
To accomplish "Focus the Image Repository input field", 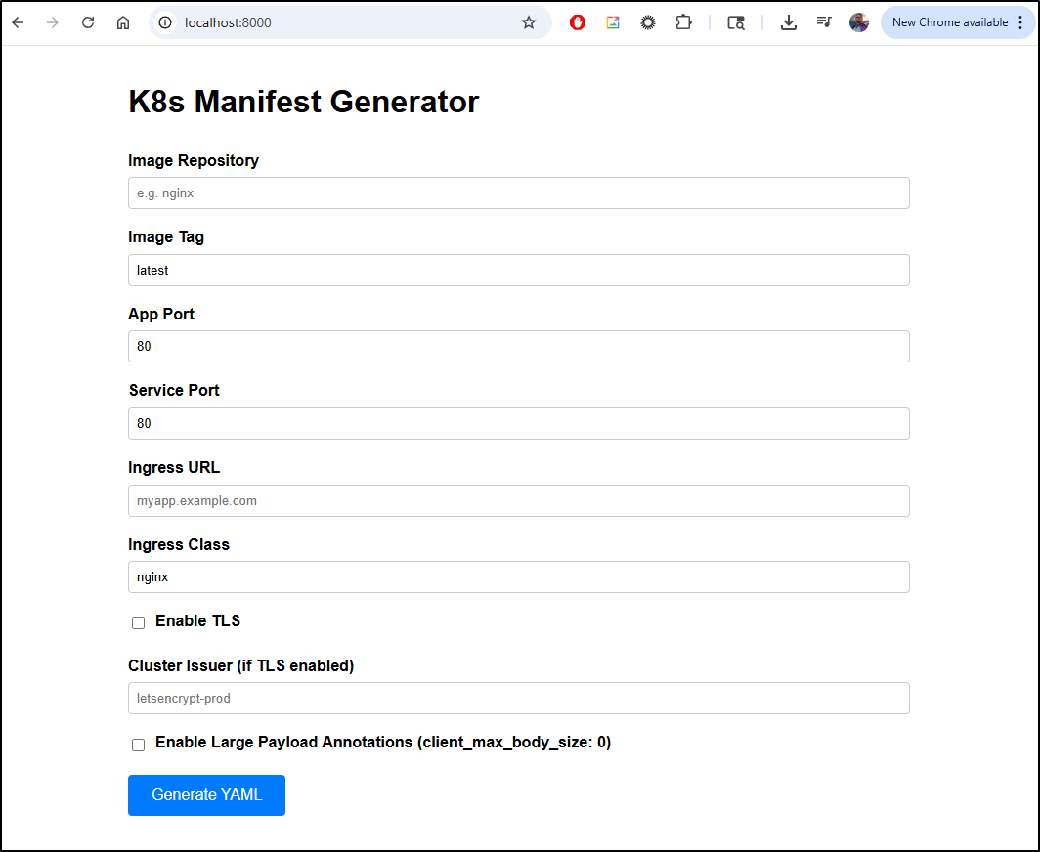I will tap(518, 193).
